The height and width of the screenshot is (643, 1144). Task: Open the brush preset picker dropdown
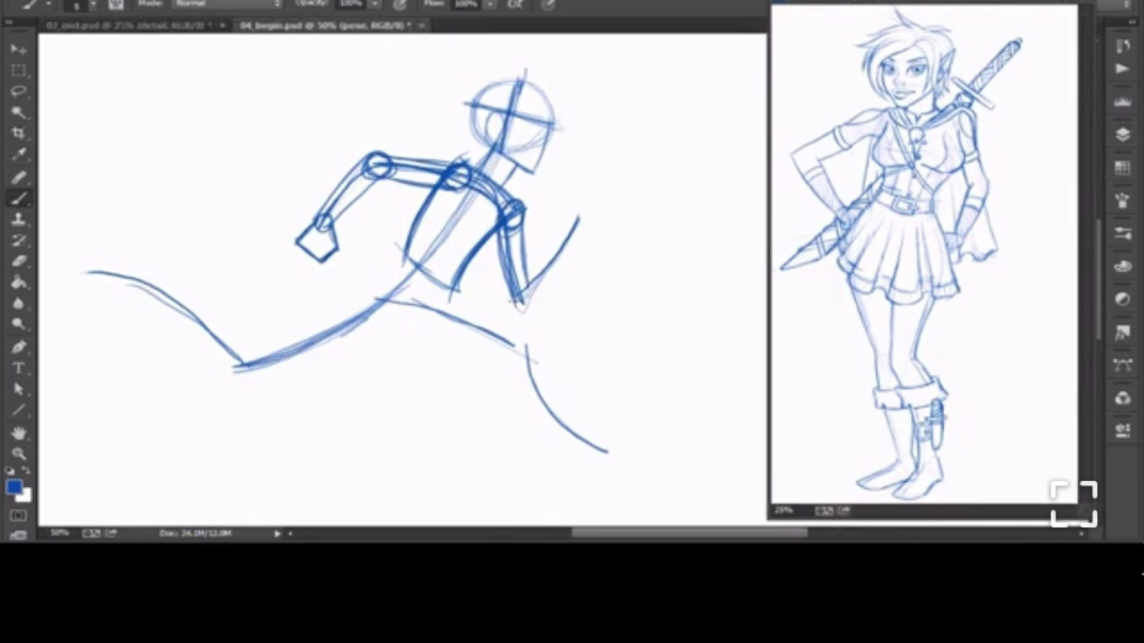pyautogui.click(x=93, y=4)
